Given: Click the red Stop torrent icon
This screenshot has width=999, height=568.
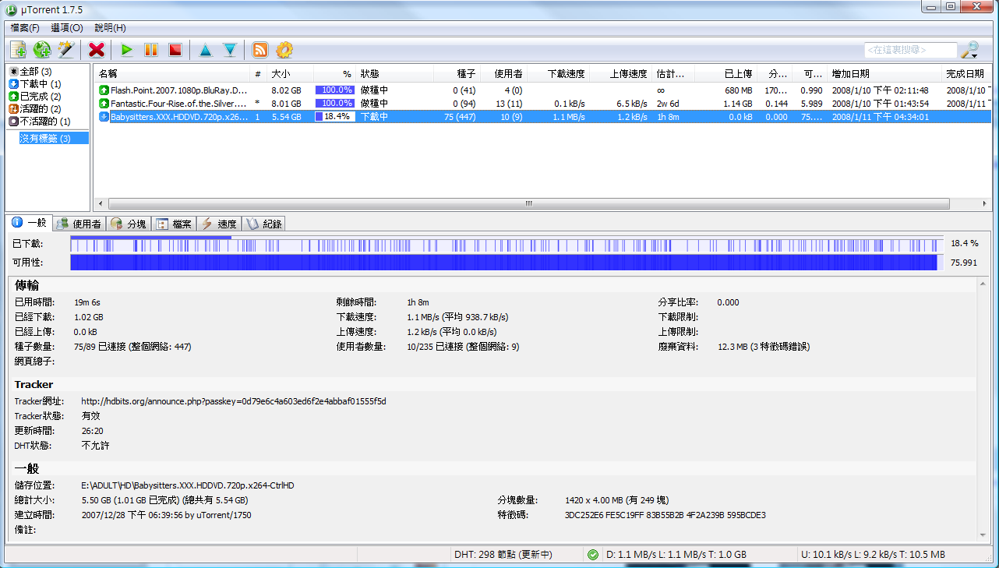Looking at the screenshot, I should pos(175,50).
